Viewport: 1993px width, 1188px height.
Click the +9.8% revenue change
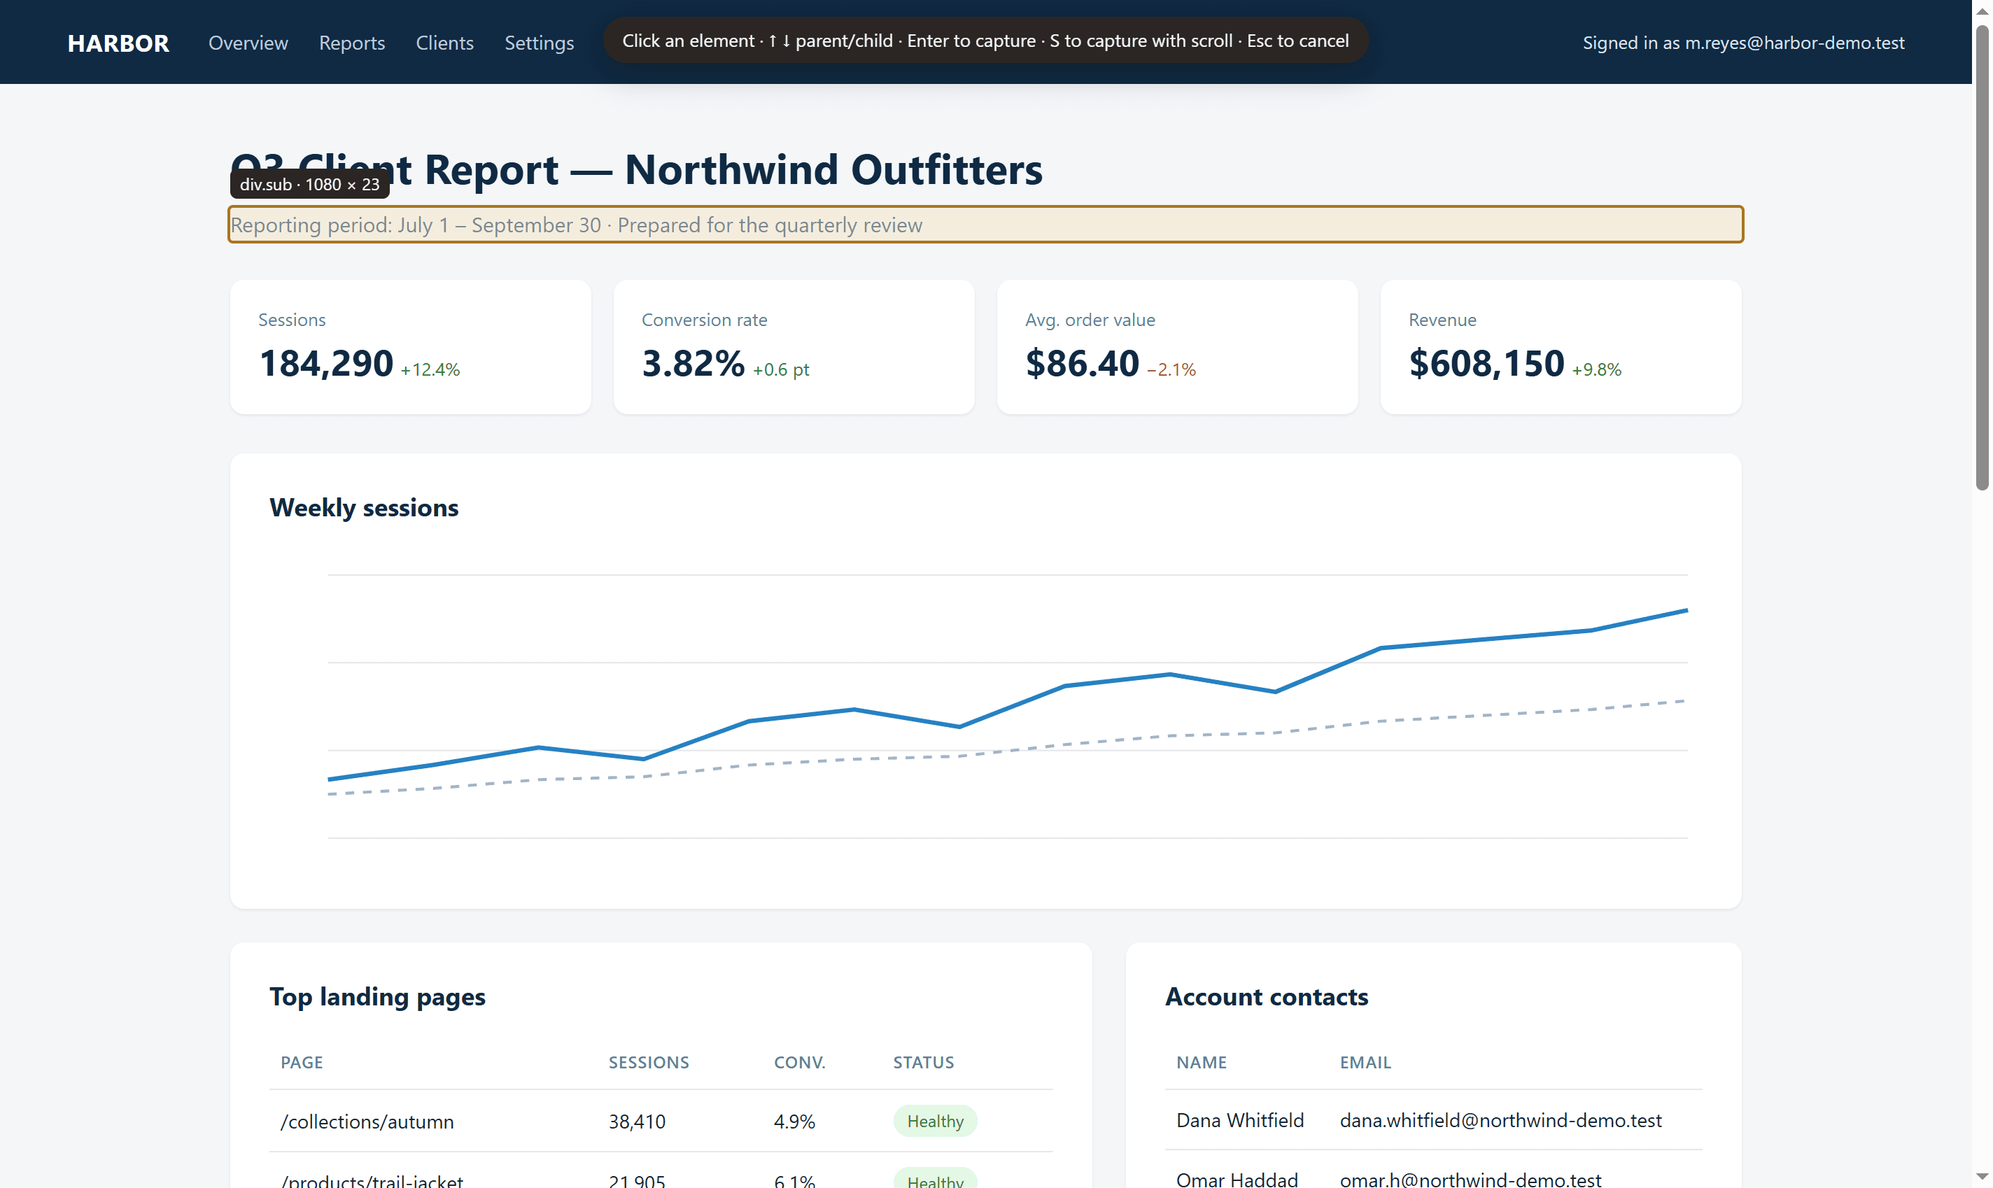pos(1596,369)
